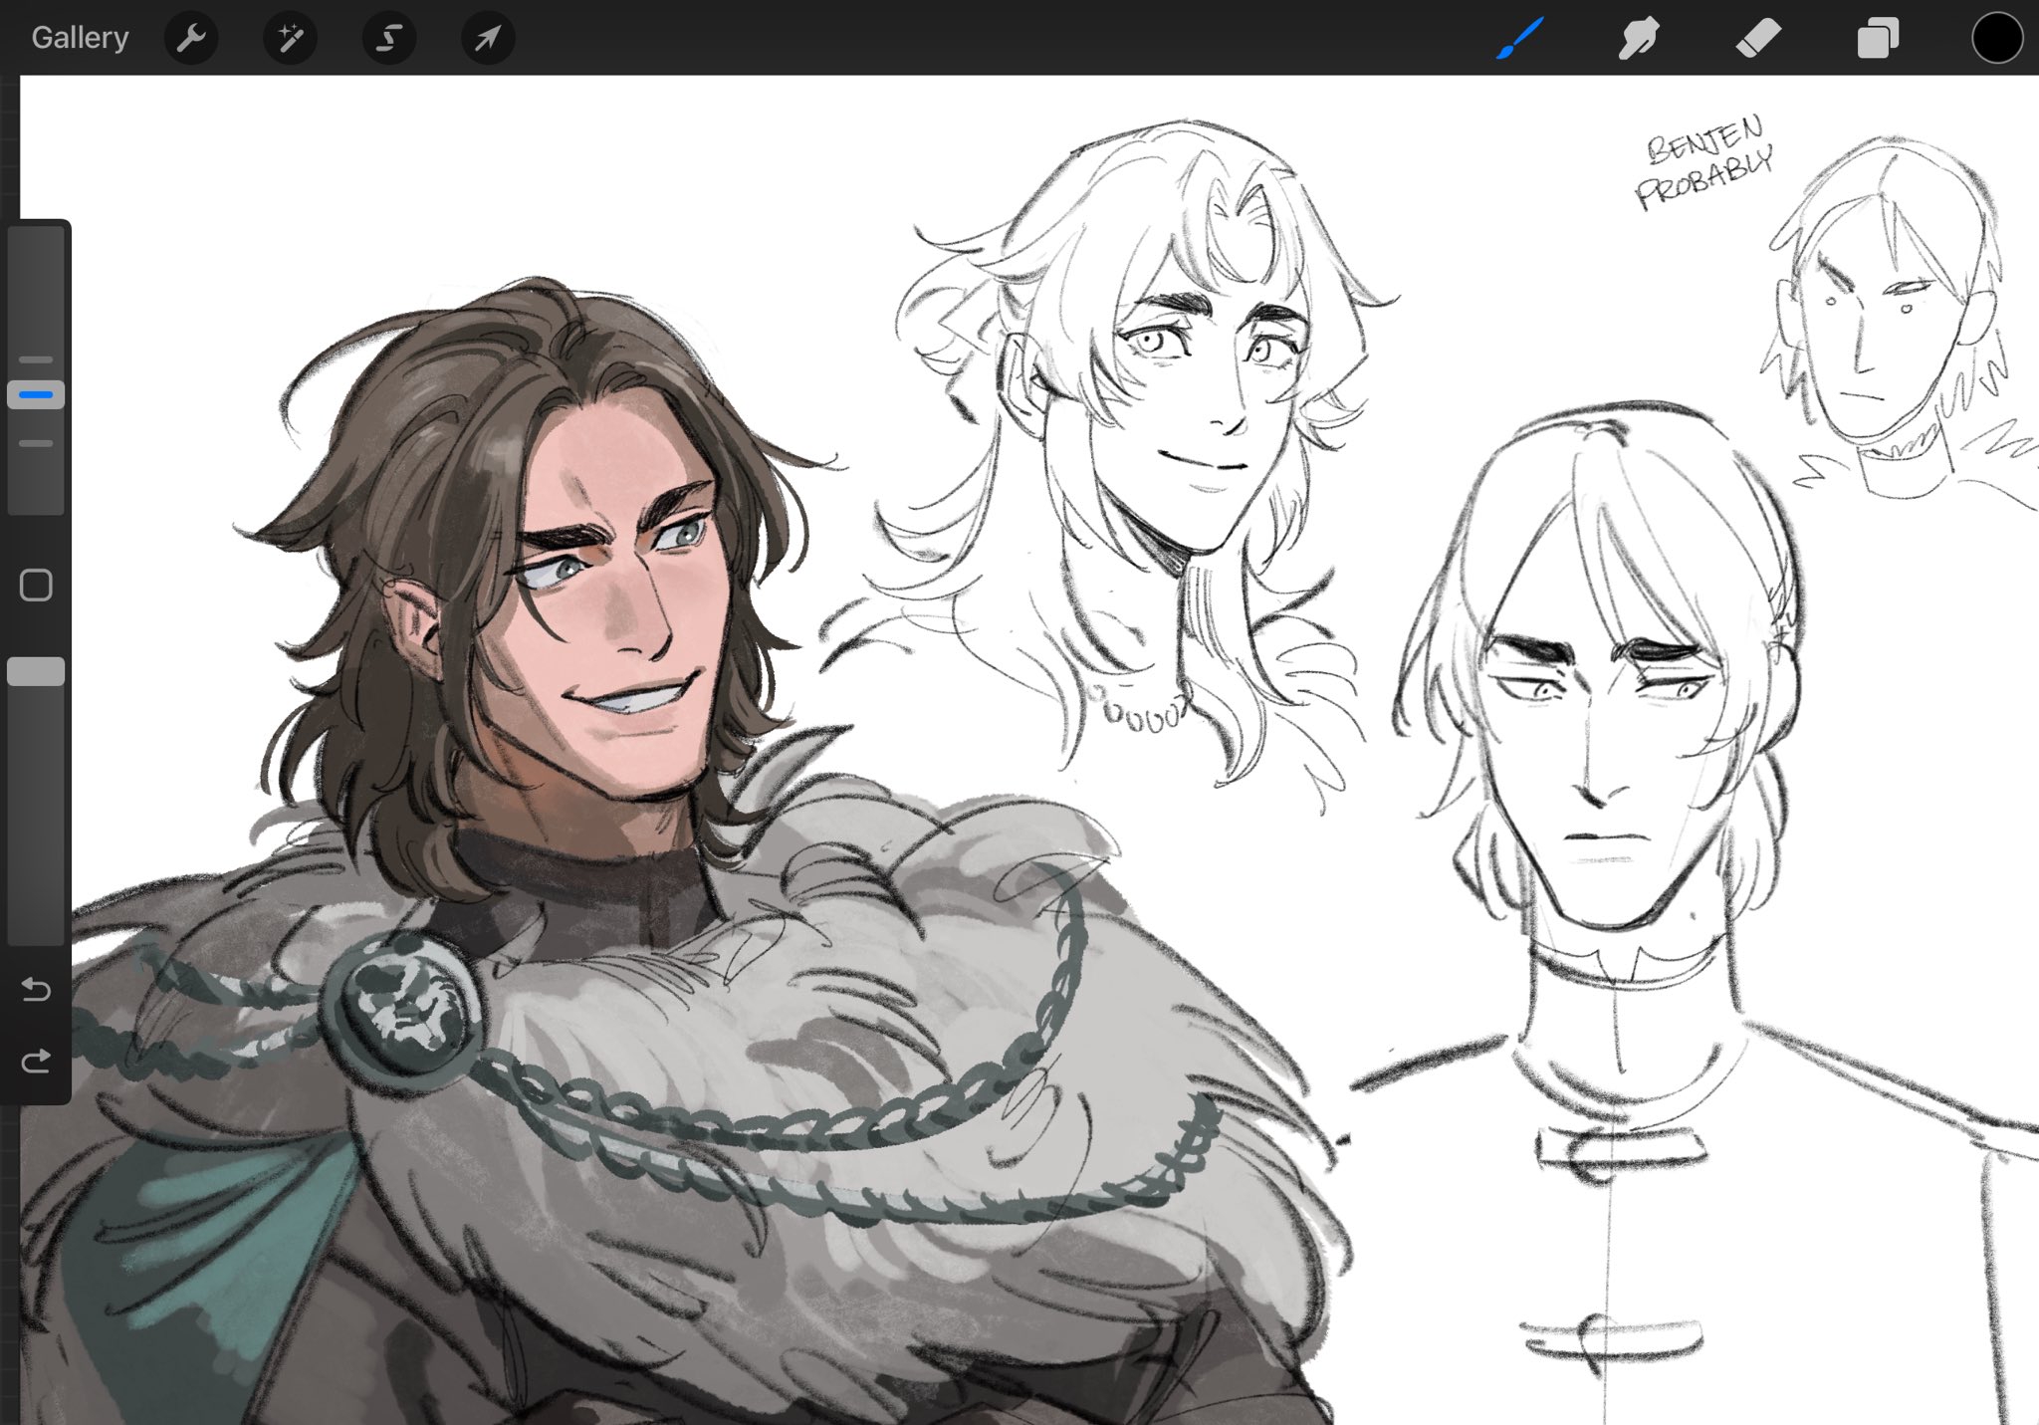2039x1425 pixels.
Task: Redo the stroke with sidebar arrow
Action: point(36,1062)
